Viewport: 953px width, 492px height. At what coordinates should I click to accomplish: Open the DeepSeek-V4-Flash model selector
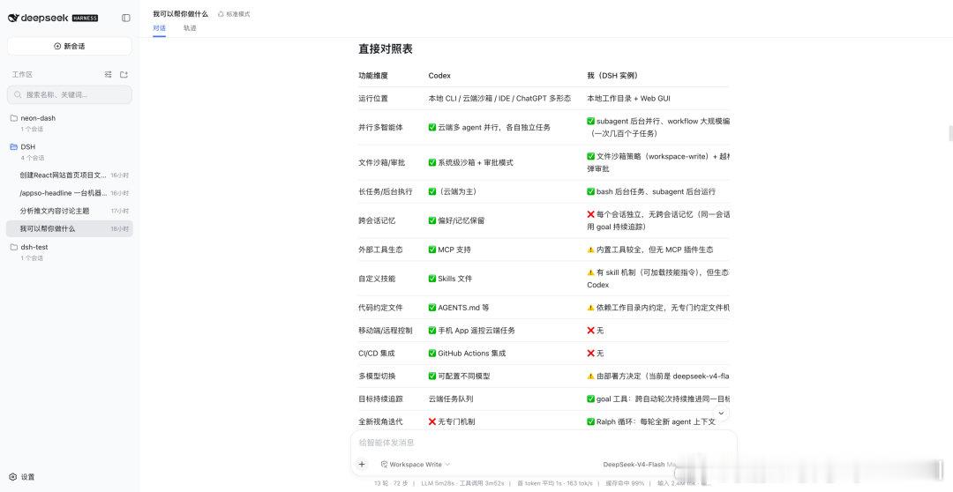point(638,465)
